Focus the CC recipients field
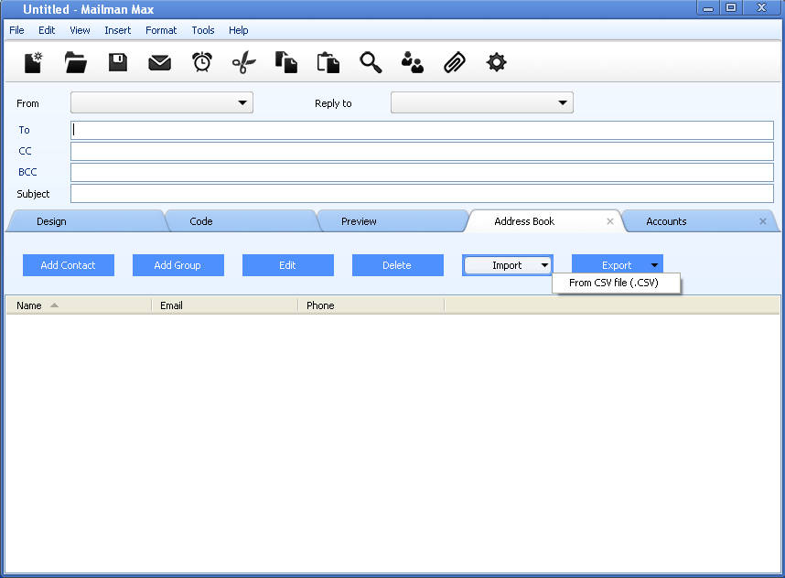 point(422,151)
